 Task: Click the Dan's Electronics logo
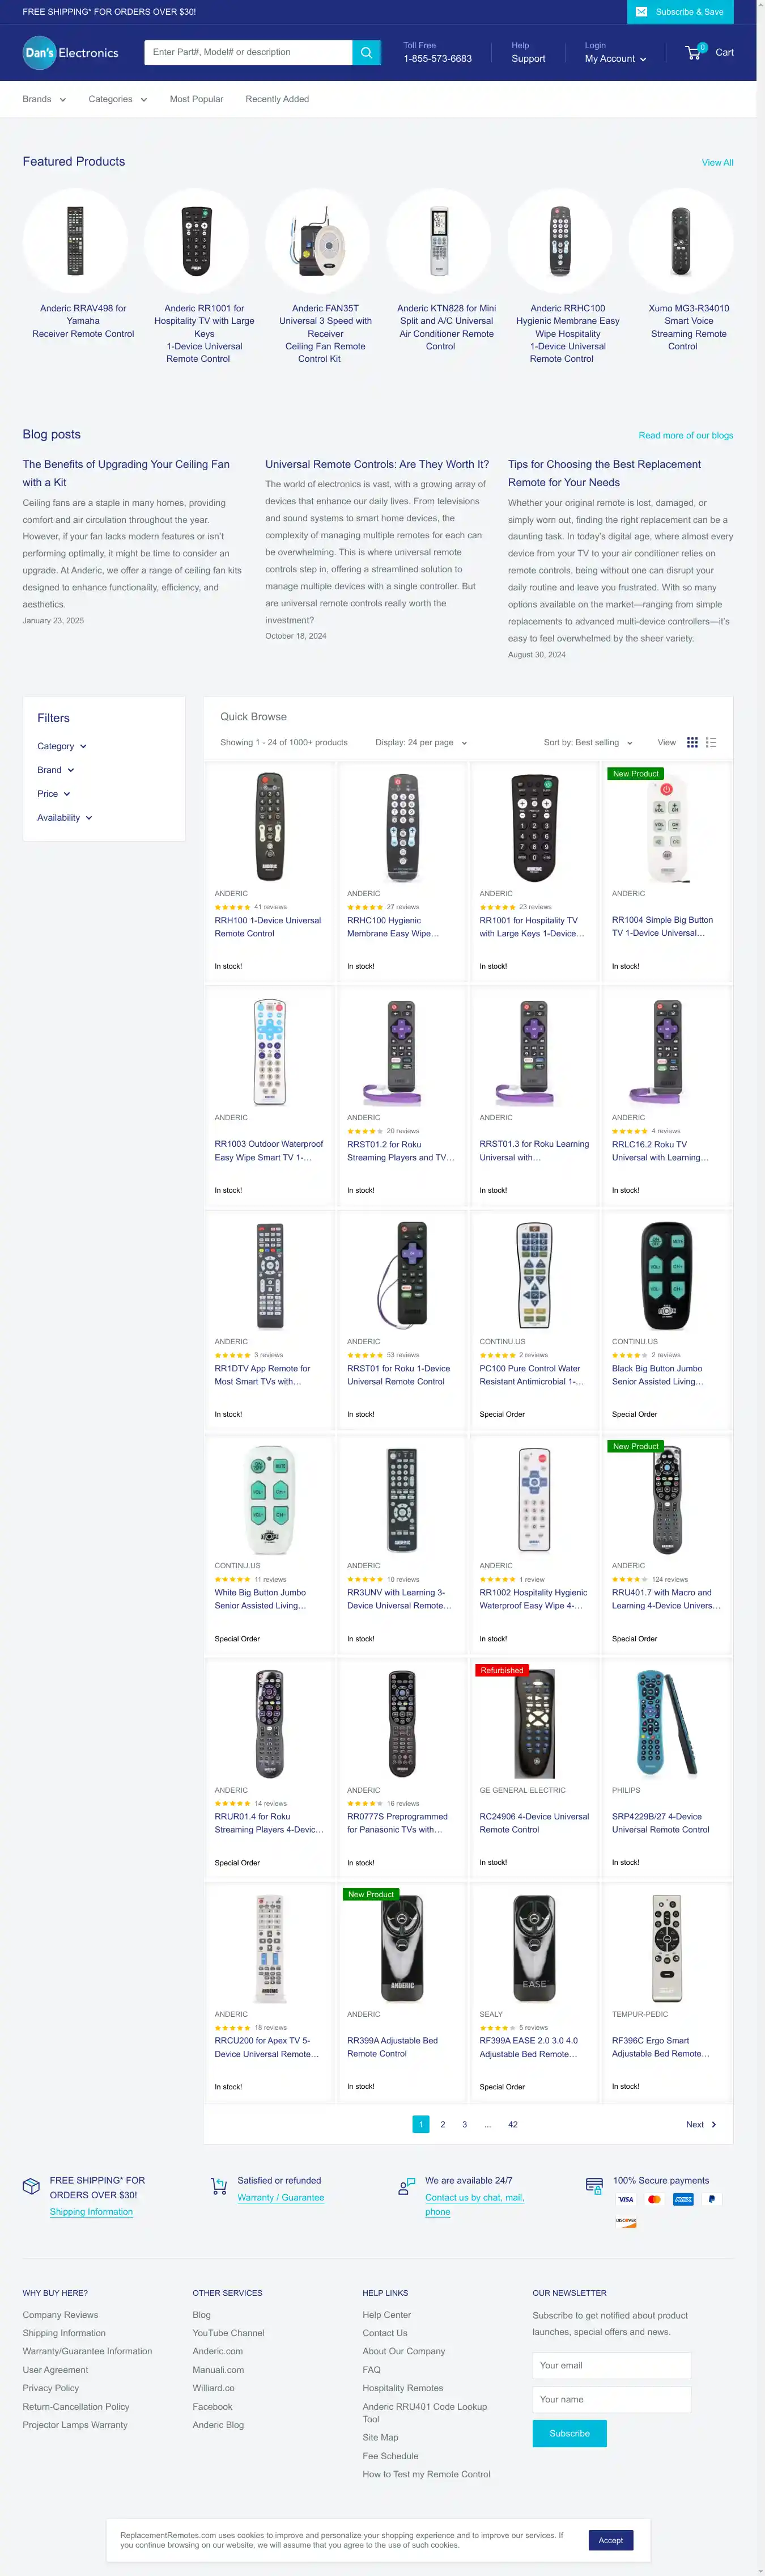71,53
